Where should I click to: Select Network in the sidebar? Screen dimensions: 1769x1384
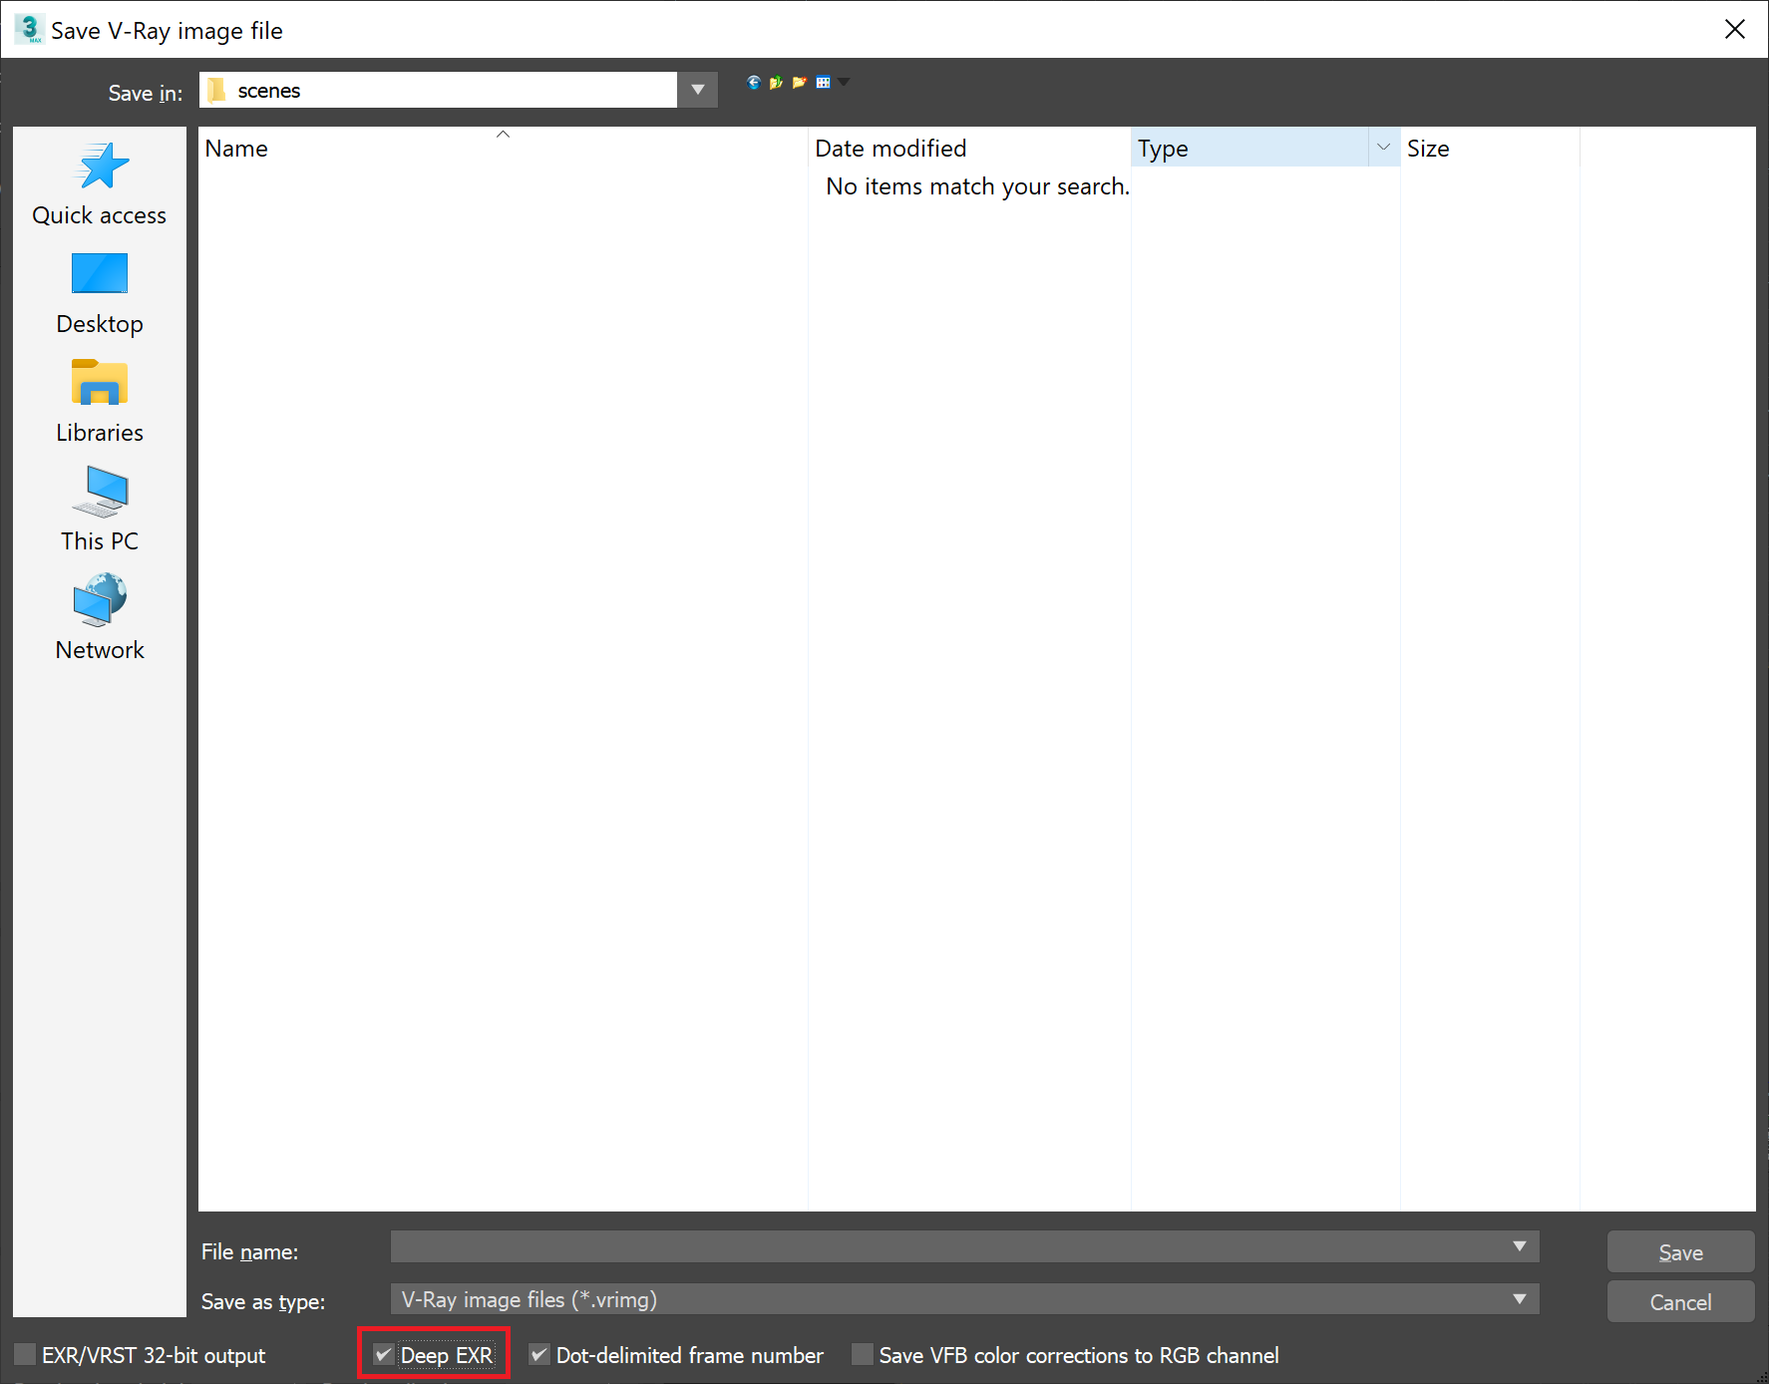[x=99, y=618]
